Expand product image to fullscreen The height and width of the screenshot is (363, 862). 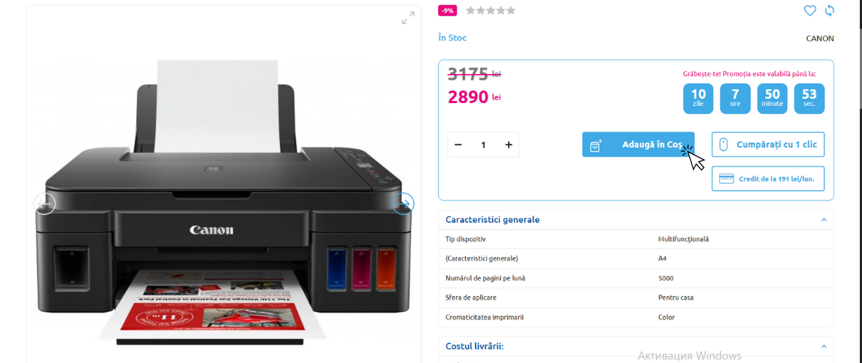click(x=408, y=18)
